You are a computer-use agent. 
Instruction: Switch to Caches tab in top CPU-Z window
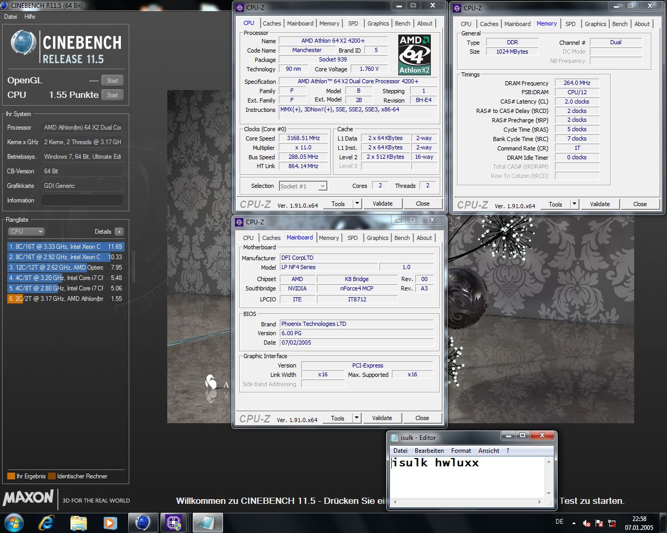pos(272,23)
